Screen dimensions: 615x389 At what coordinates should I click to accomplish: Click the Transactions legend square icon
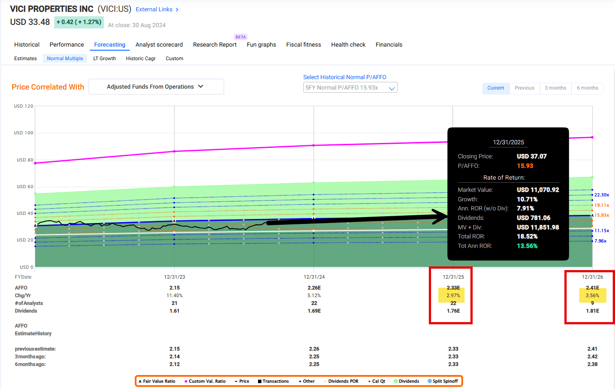click(x=260, y=381)
